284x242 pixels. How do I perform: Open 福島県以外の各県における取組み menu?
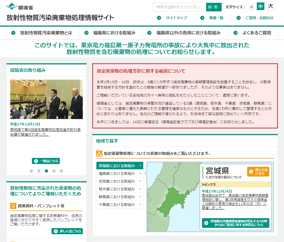click(186, 33)
